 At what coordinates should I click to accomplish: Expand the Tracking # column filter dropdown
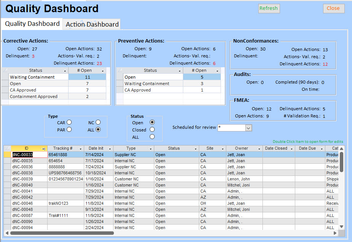coord(80,149)
